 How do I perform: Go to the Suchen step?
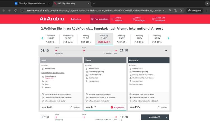(76, 19)
